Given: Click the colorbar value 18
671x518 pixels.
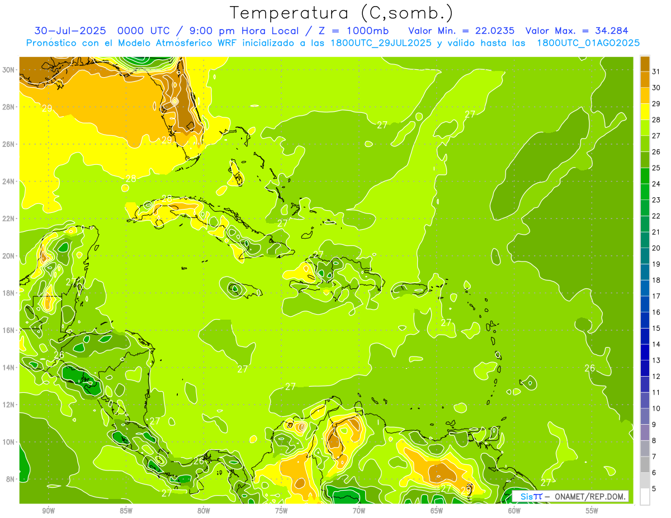Looking at the screenshot, I should [656, 280].
